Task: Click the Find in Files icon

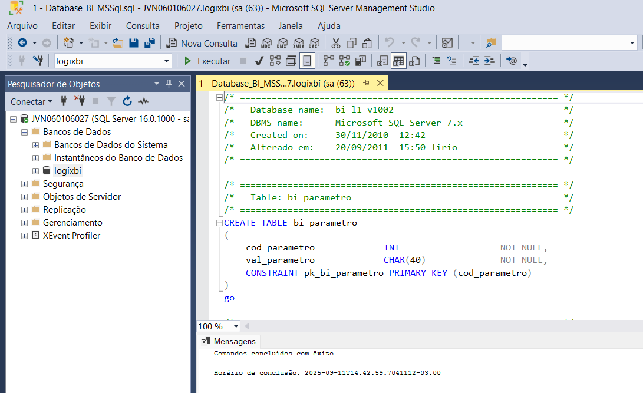Action: pos(491,43)
